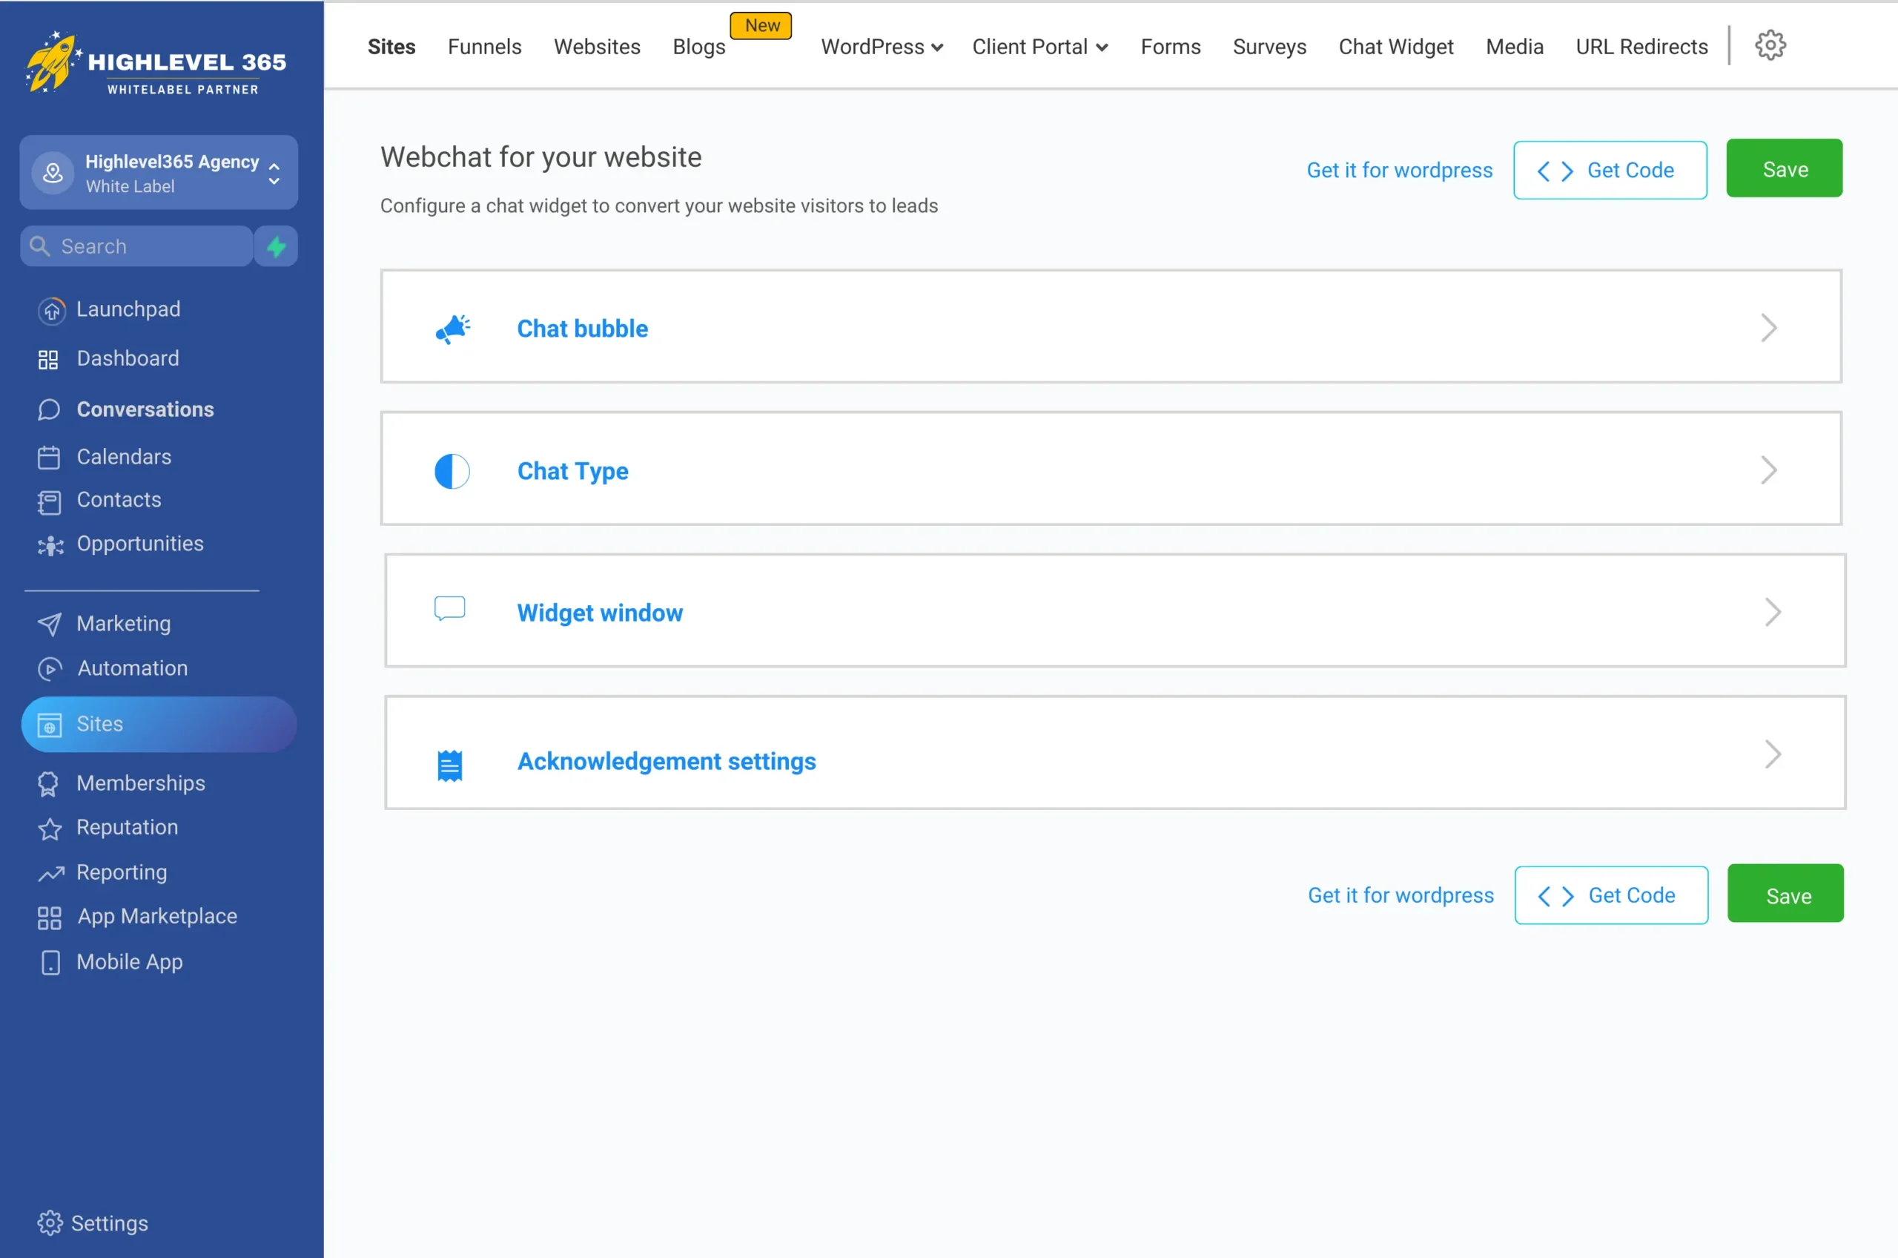Expand the Acknowledgement settings section
The width and height of the screenshot is (1898, 1258).
[x=1114, y=754]
